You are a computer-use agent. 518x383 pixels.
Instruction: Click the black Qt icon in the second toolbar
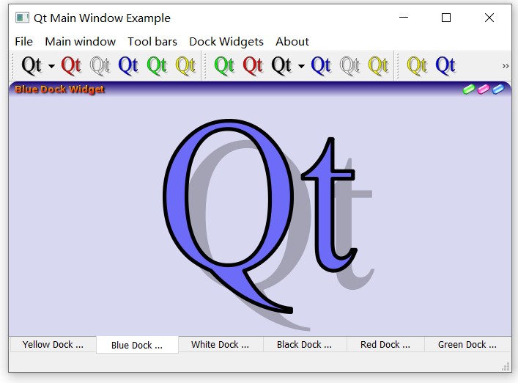click(x=281, y=65)
